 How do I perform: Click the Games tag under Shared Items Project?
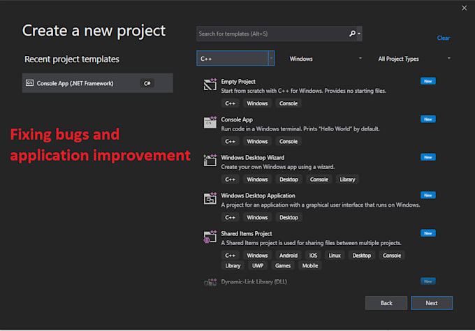click(283, 266)
